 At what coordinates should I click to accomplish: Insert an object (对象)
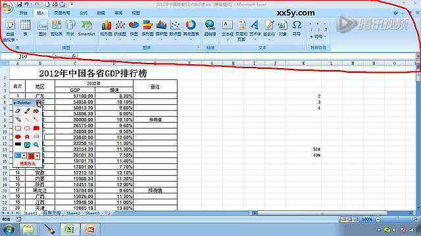pos(282,28)
